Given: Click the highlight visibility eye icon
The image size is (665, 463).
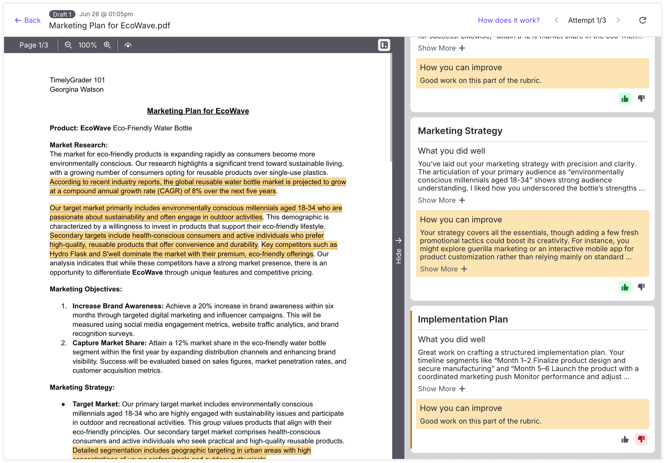Looking at the screenshot, I should 128,45.
